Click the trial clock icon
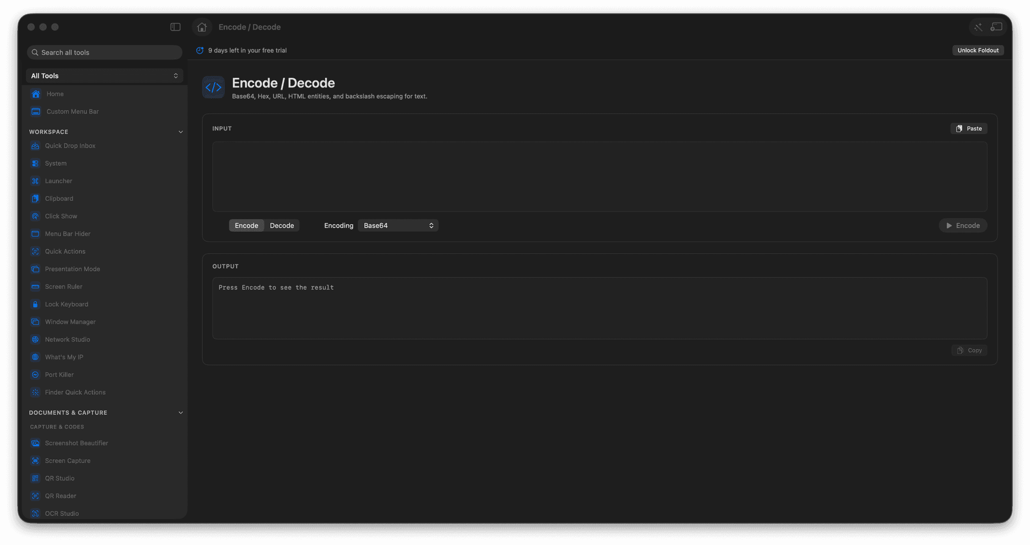The height and width of the screenshot is (545, 1030). 200,50
